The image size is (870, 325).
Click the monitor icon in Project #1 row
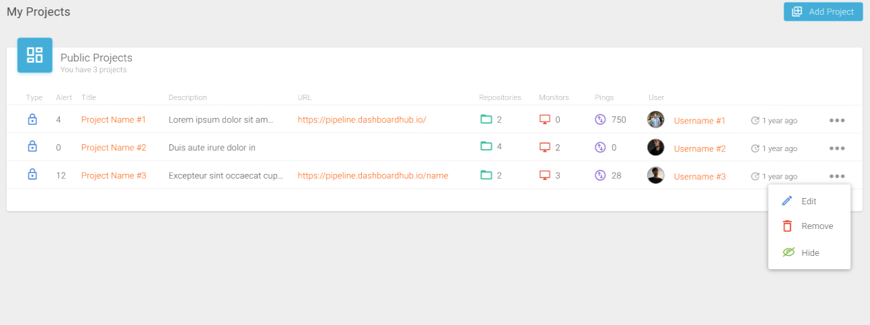click(x=545, y=120)
